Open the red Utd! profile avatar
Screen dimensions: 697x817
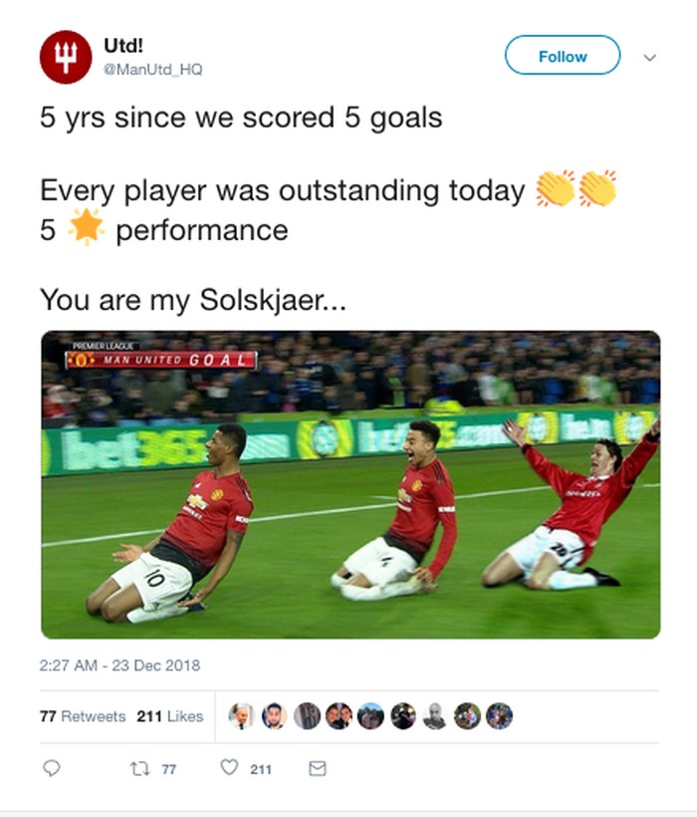pyautogui.click(x=66, y=57)
